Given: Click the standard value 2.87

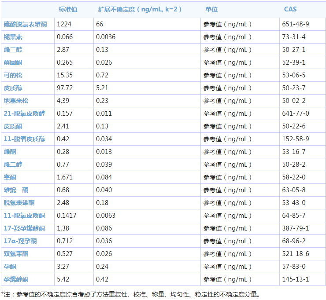Looking at the screenshot, I should 63,50.
